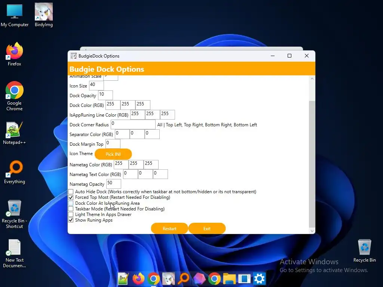Screen dimensions: 383x287
Task: Click Dock Color red value field
Action: (113, 105)
